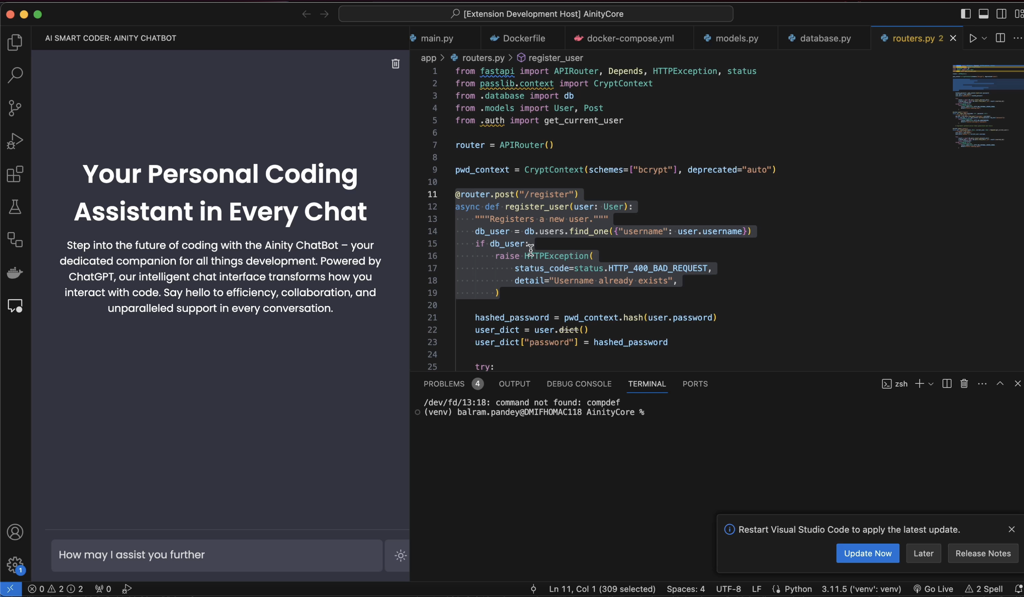
Task: Click the app breadcrumb
Action: pyautogui.click(x=428, y=58)
